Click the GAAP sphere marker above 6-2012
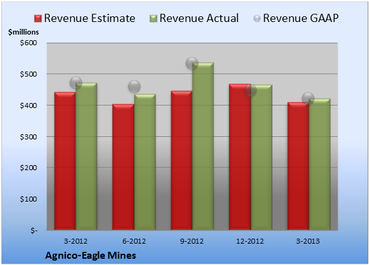The image size is (369, 265). [134, 87]
